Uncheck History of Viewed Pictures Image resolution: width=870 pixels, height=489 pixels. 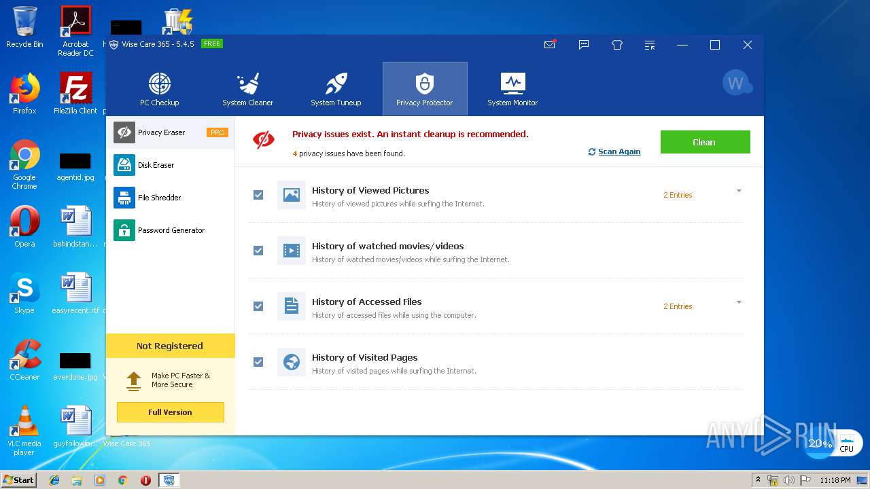coord(258,195)
